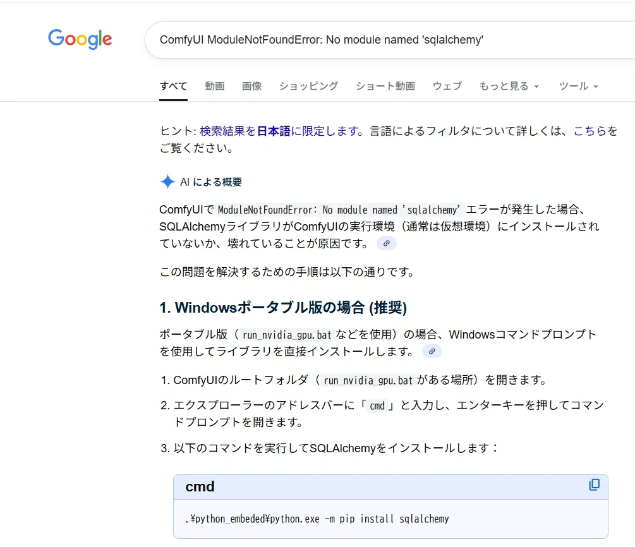635x547 pixels.
Task: Click the run_nvidia_gpu.bat snippet in step 1
Action: pyautogui.click(x=368, y=380)
